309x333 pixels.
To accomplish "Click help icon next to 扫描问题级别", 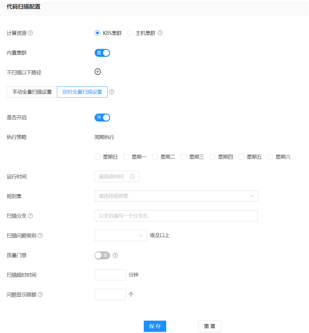I will (x=40, y=236).
